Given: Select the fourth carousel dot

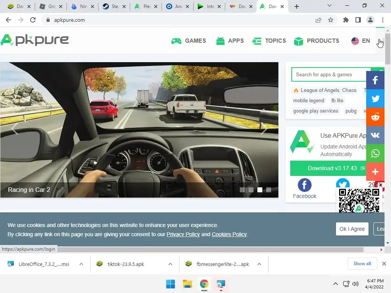Looking at the screenshot, I should (x=268, y=190).
